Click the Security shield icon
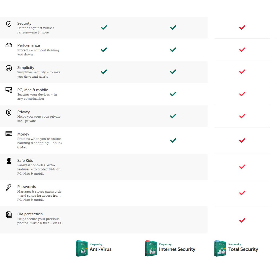This screenshot has height=277, width=277. [9, 24]
